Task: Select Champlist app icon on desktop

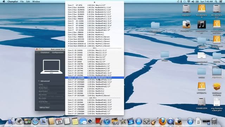Action: click(x=186, y=26)
